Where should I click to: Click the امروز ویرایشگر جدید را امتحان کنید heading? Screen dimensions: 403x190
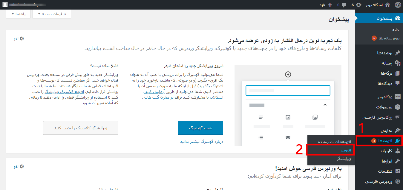point(194,66)
